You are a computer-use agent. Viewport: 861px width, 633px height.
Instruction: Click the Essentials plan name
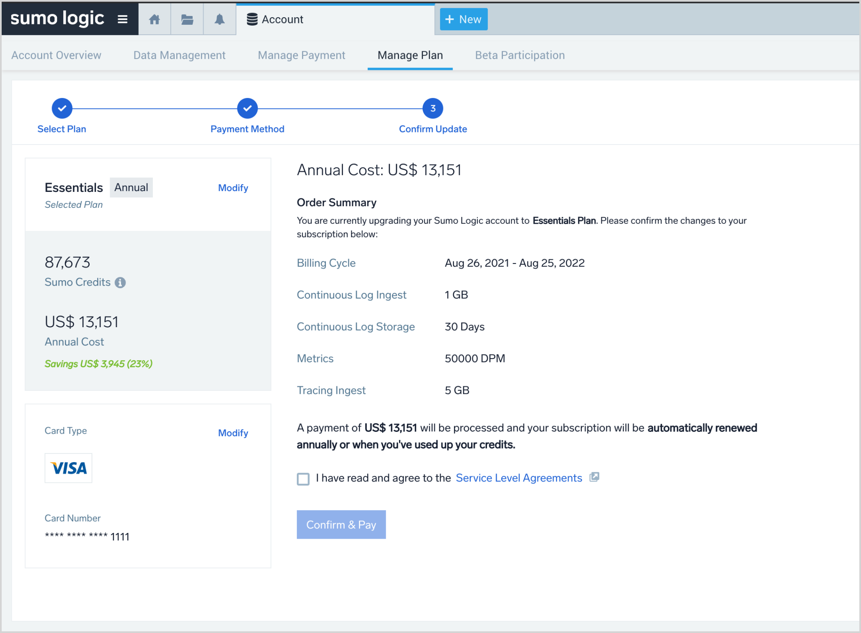(x=74, y=188)
